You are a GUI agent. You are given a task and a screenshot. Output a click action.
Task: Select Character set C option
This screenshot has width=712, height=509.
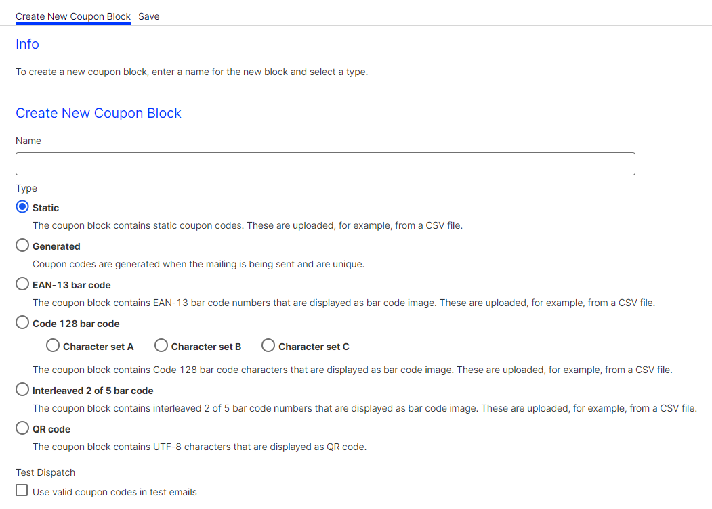[268, 345]
